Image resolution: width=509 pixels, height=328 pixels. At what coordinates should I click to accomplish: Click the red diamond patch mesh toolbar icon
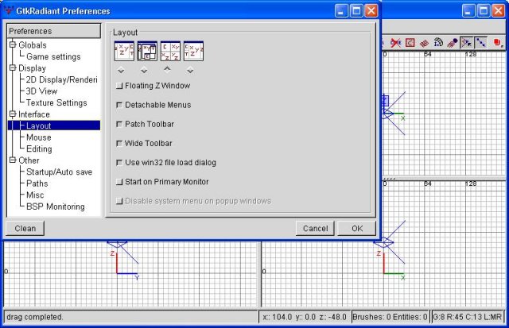(424, 43)
